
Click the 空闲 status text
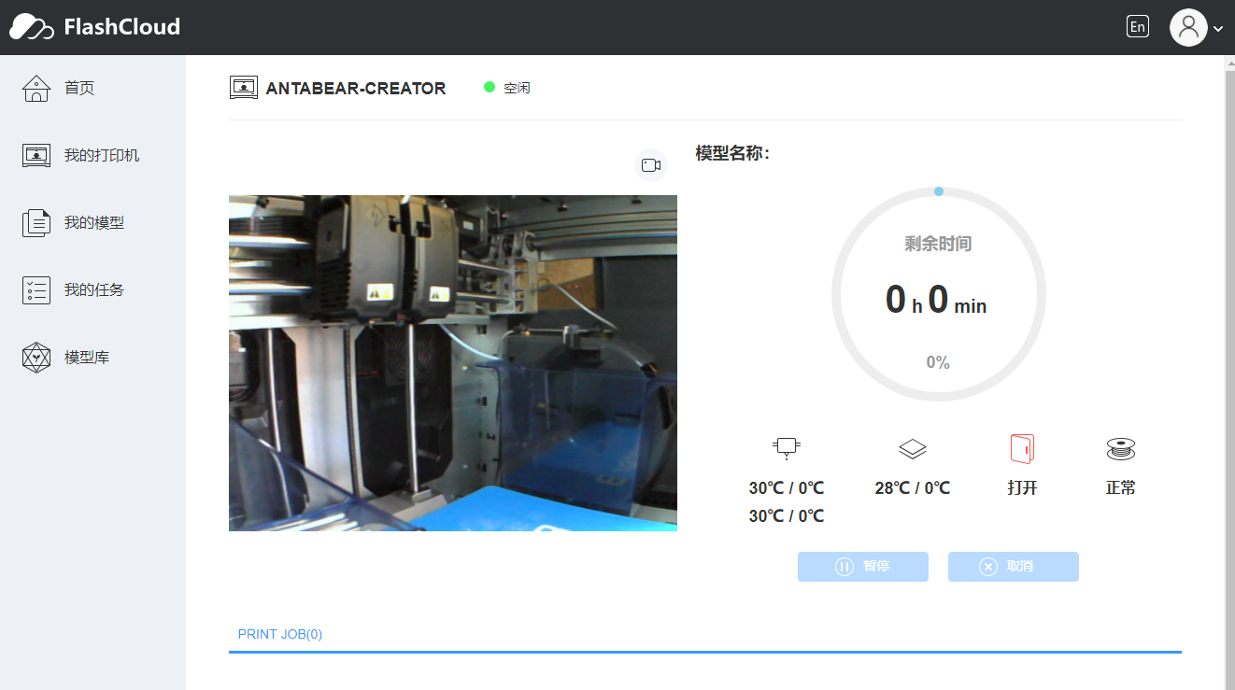pyautogui.click(x=517, y=88)
